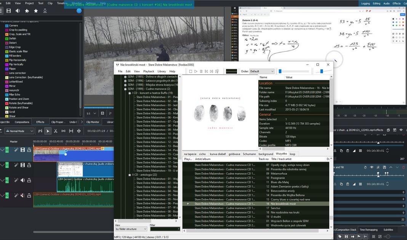Image resolution: width=407 pixels, height=240 pixels.
Task: Hide video on track V1
Action: coord(22,165)
